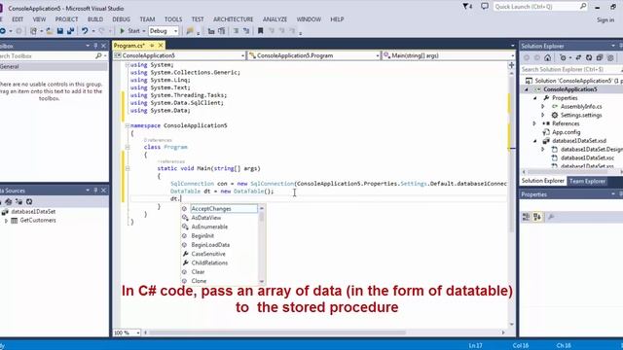Click the uncomment selected lines icon
Viewport: 623px width, 350px height.
point(246,30)
